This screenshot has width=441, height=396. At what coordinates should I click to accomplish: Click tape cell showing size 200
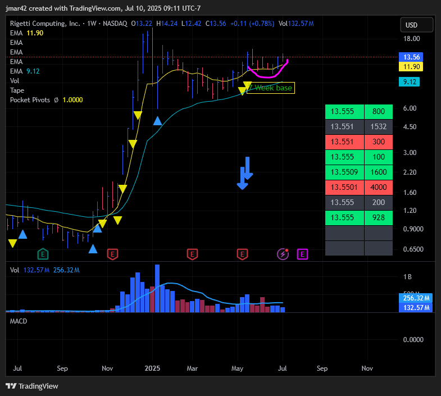point(379,203)
